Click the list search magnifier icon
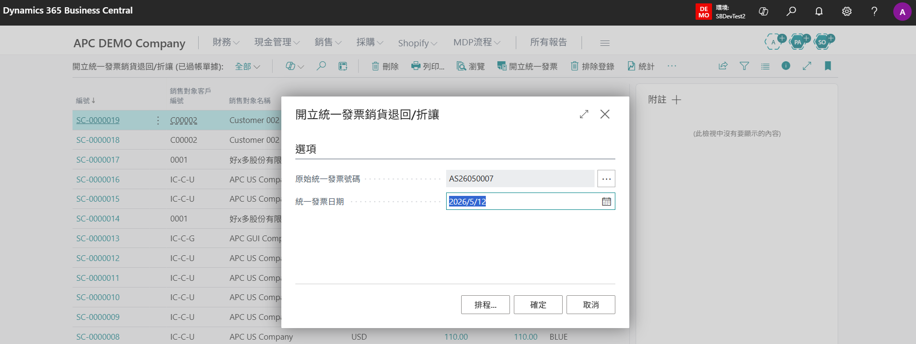 coord(321,66)
